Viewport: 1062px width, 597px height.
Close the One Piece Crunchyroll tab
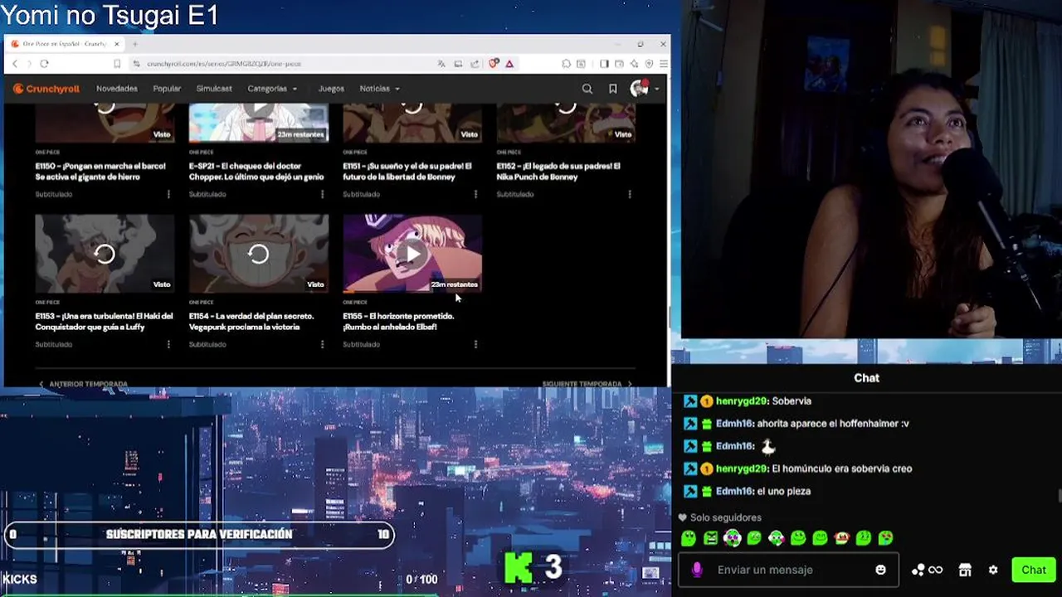tap(117, 44)
